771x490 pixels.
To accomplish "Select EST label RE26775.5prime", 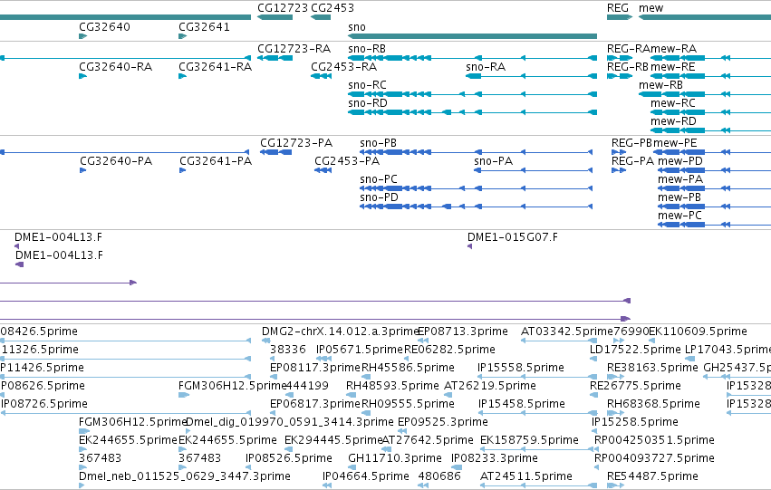I will pyautogui.click(x=635, y=386).
